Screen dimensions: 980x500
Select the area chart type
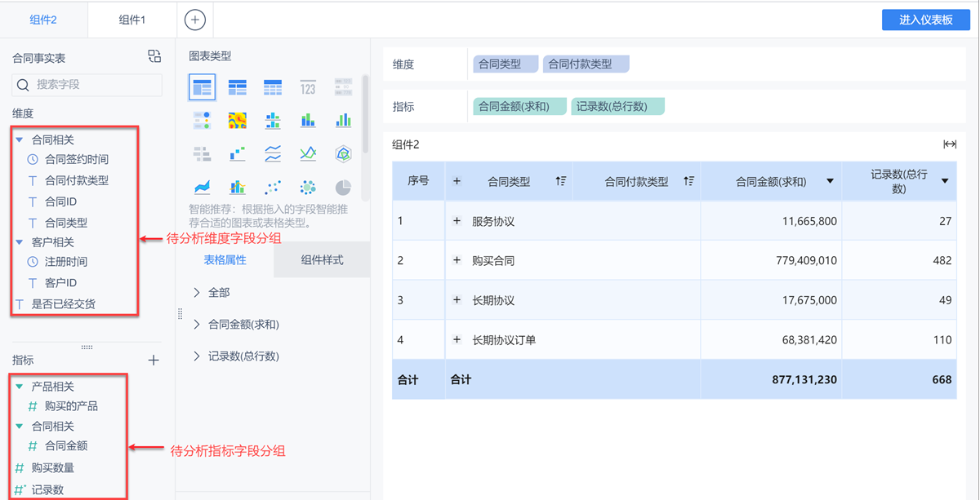click(202, 188)
